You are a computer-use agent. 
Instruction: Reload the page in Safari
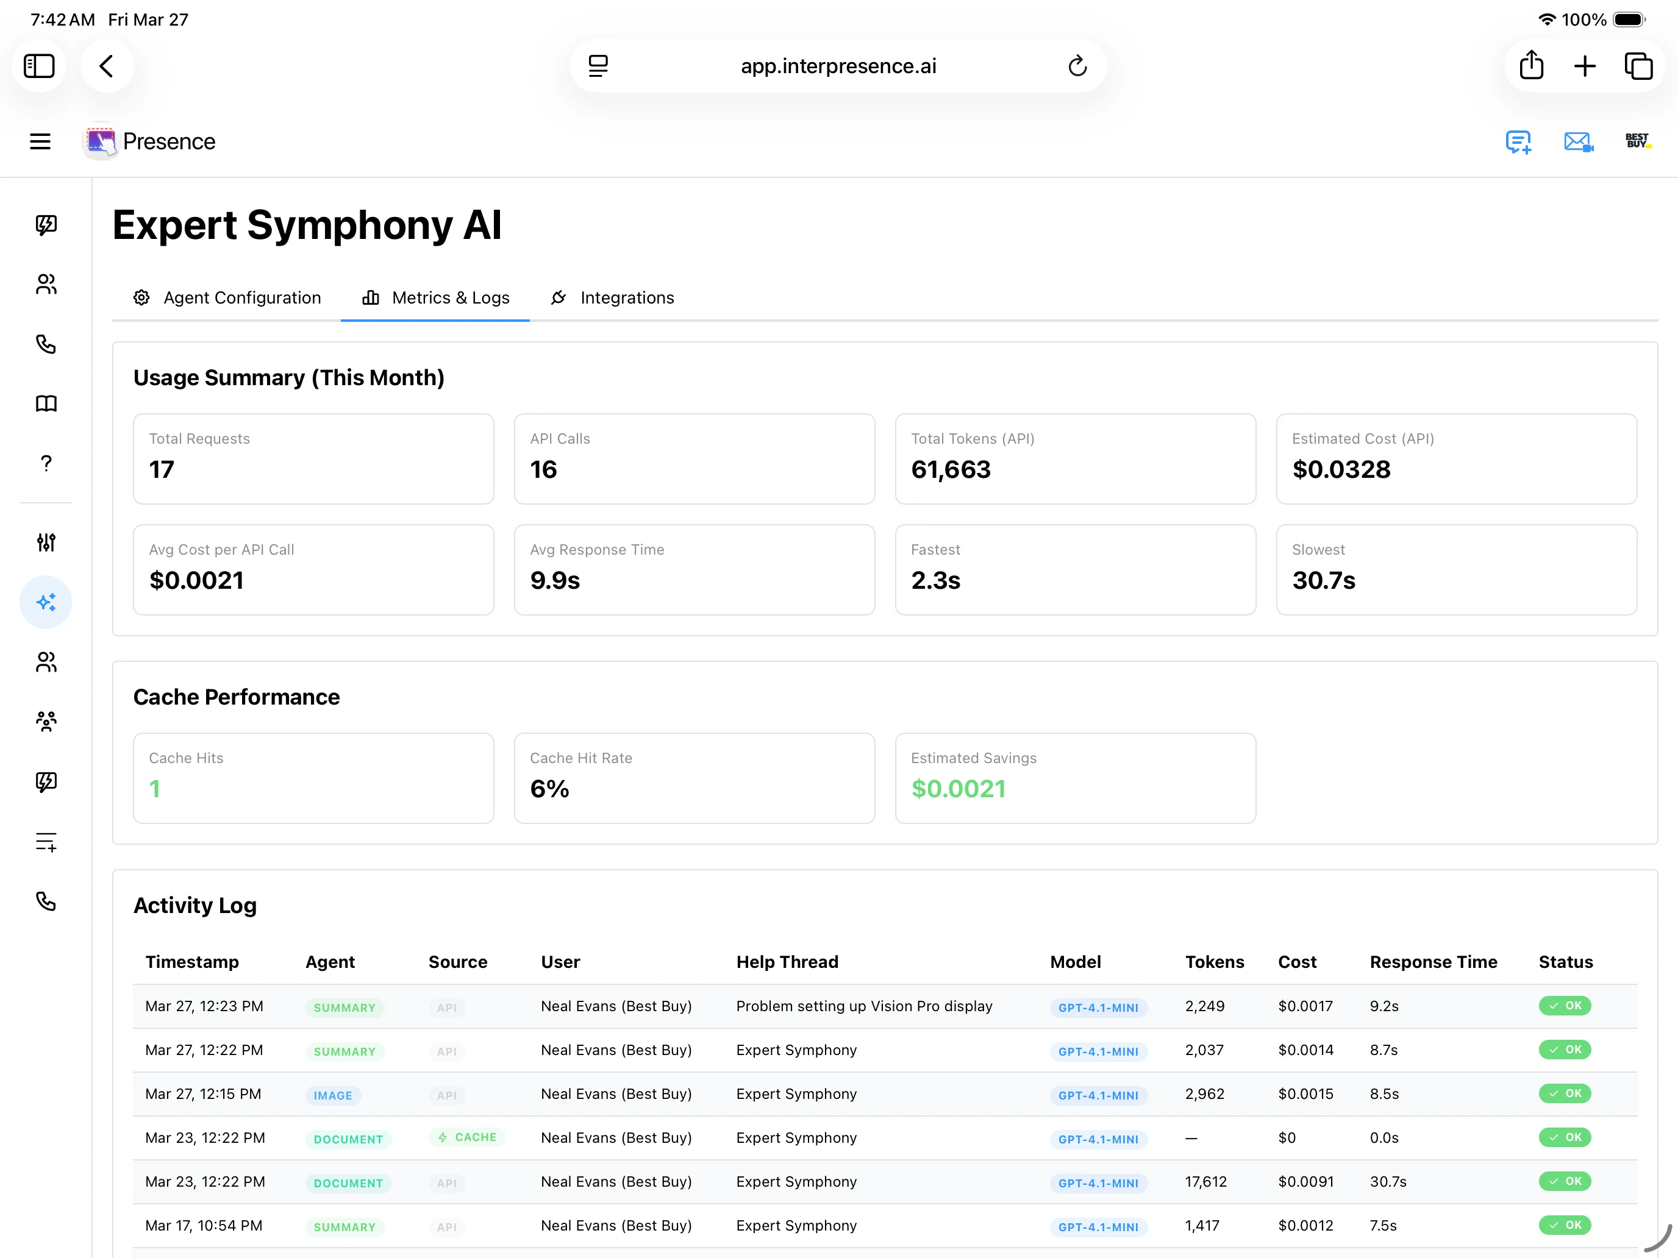click(1078, 66)
